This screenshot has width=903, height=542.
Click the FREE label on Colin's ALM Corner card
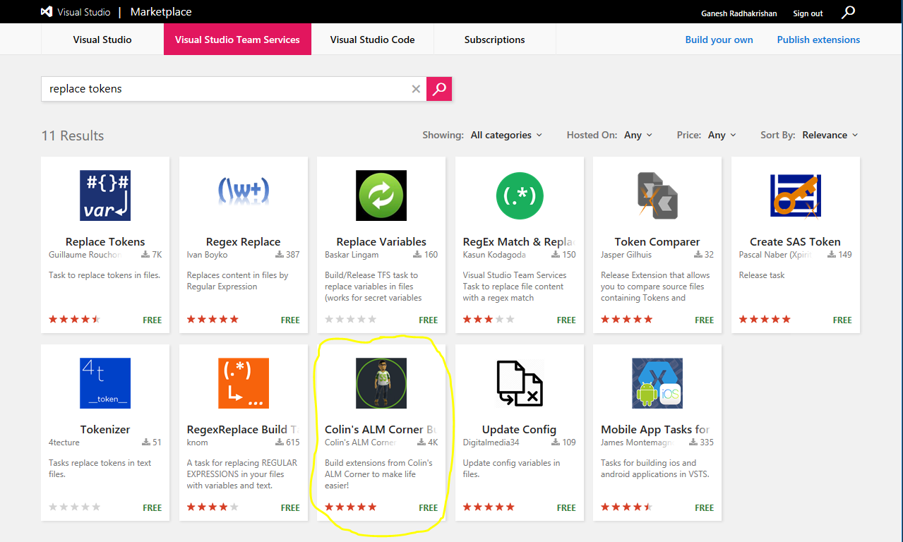[429, 507]
